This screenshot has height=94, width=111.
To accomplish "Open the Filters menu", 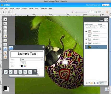I will pos(31,9).
